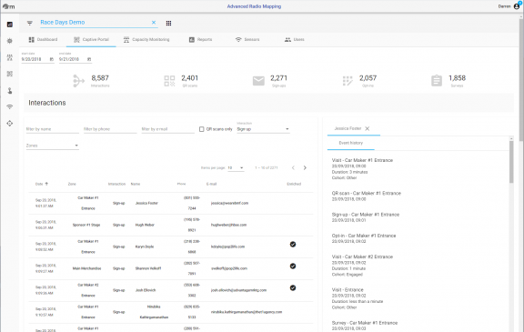Click QR scan - Car Maker #1 Entrance event

point(367,194)
